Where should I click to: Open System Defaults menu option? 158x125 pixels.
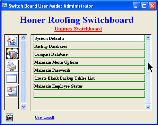89,38
